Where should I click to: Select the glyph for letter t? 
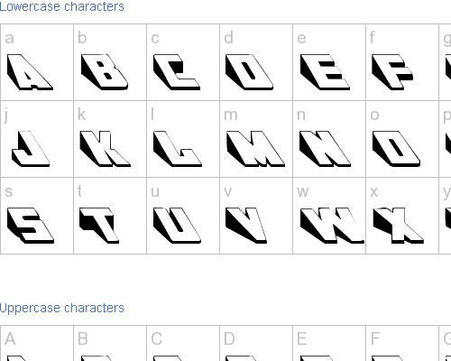pos(99,226)
